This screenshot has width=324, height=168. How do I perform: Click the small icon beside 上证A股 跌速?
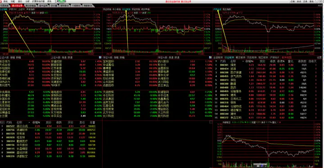(x=100, y=57)
